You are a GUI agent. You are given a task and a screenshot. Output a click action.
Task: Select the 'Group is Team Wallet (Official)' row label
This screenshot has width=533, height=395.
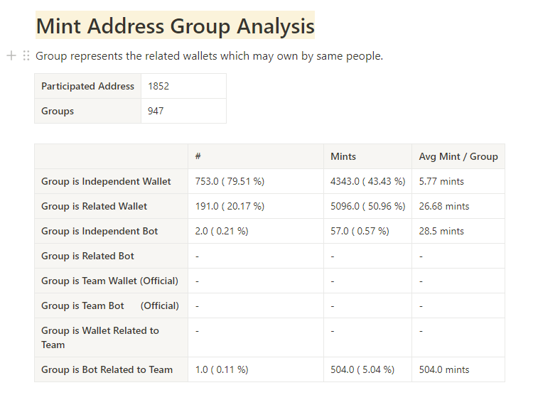(111, 281)
